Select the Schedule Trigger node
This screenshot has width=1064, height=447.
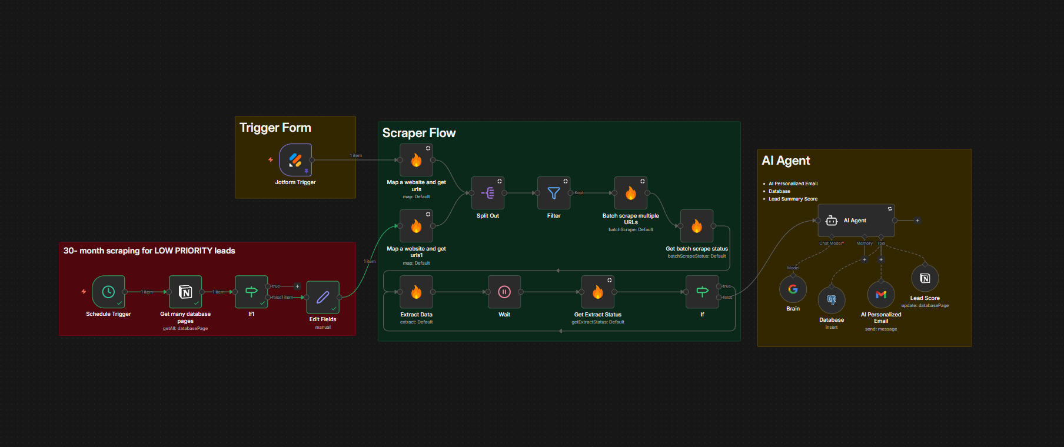point(108,292)
